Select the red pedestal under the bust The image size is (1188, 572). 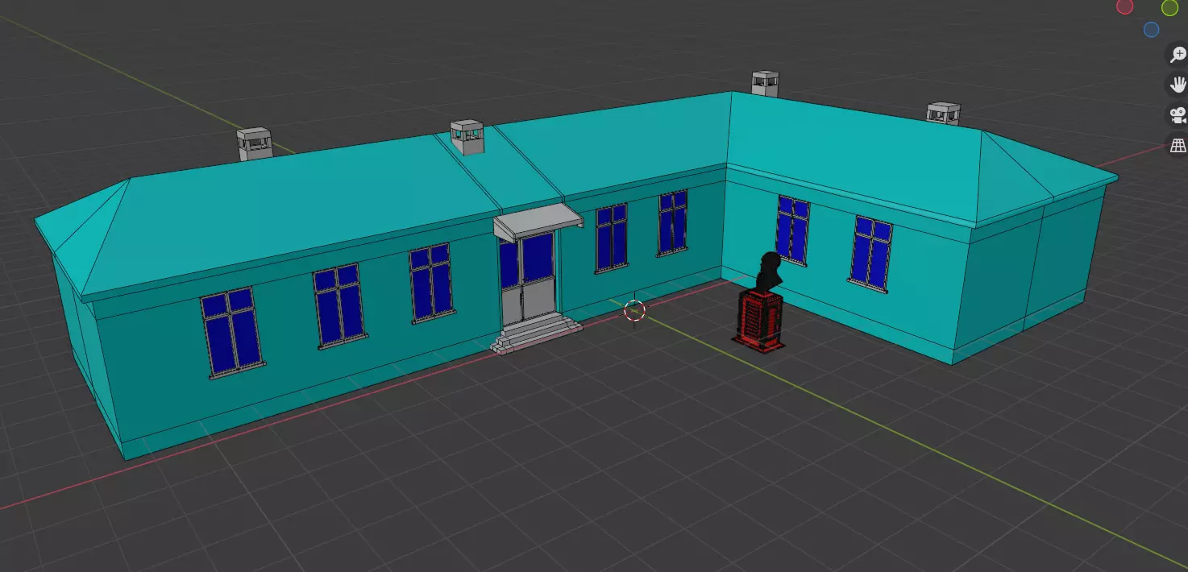[758, 321]
